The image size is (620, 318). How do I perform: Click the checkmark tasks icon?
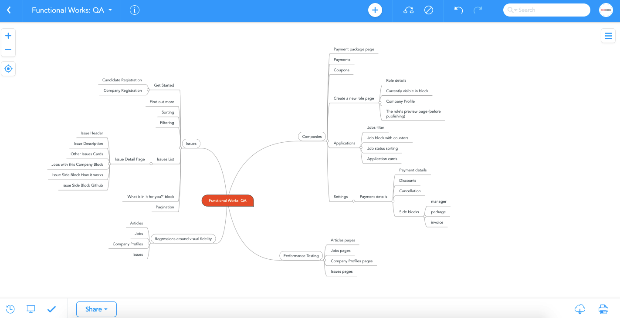coord(51,309)
